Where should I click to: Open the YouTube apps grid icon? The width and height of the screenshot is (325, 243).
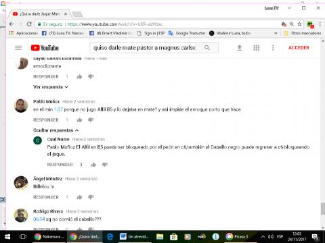click(x=256, y=48)
